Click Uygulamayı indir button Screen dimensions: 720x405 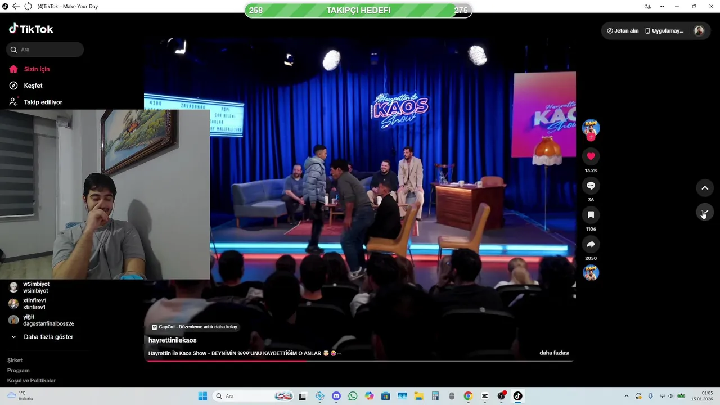(664, 31)
